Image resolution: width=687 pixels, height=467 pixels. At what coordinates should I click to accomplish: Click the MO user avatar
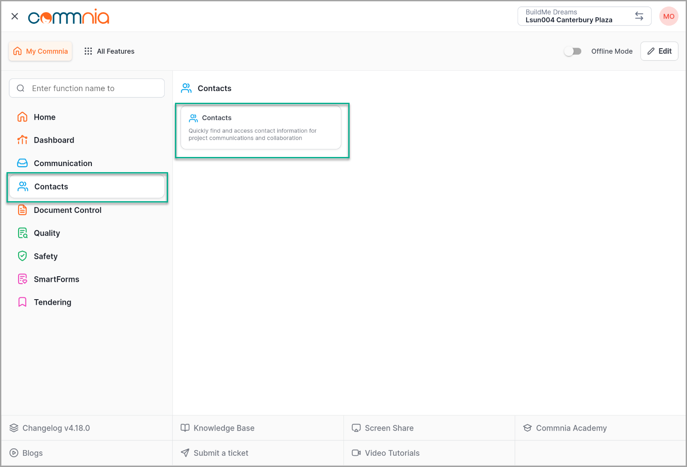pyautogui.click(x=668, y=16)
